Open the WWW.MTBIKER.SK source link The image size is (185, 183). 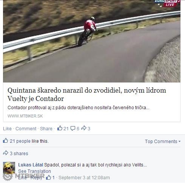pyautogui.click(x=25, y=116)
